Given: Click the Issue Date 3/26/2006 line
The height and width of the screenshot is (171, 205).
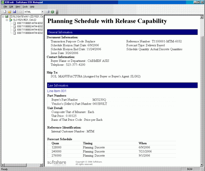Looking at the screenshot, I should [x=65, y=53].
